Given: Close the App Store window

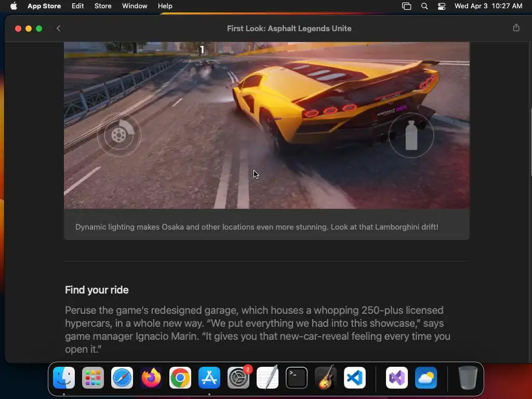Looking at the screenshot, I should click(x=18, y=29).
